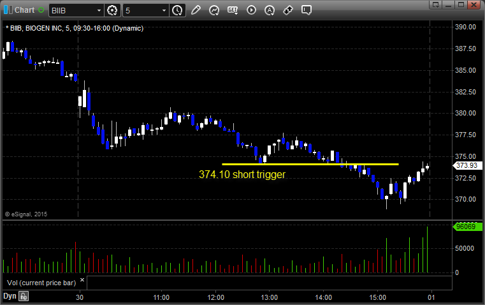Image resolution: width=485 pixels, height=305 pixels.
Task: Expand the interval dropdown showing 5
Action: tap(164, 10)
